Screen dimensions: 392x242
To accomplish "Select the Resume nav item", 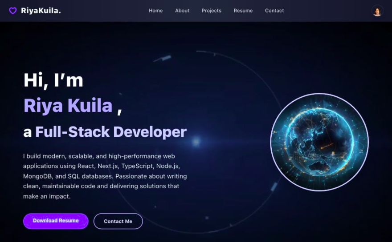I will pyautogui.click(x=243, y=11).
